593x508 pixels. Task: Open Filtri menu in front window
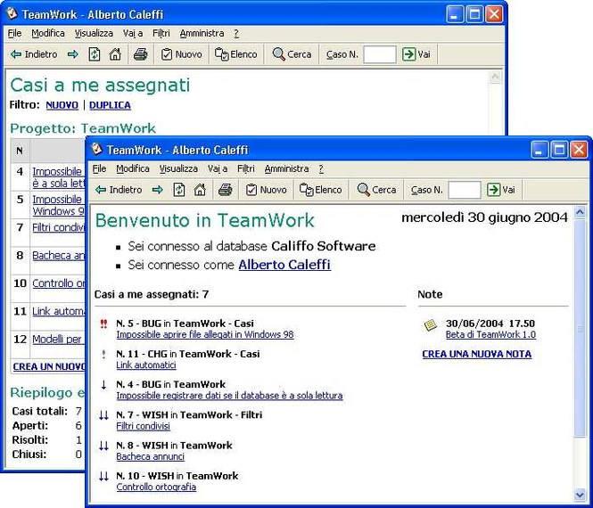pyautogui.click(x=246, y=169)
